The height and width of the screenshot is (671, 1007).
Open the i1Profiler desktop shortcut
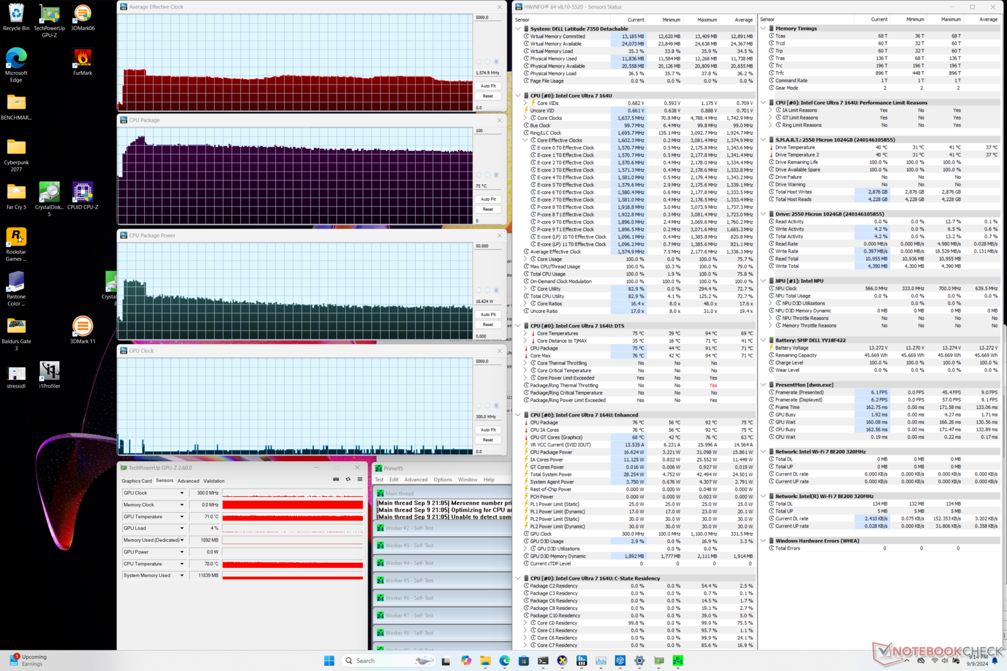click(x=49, y=375)
